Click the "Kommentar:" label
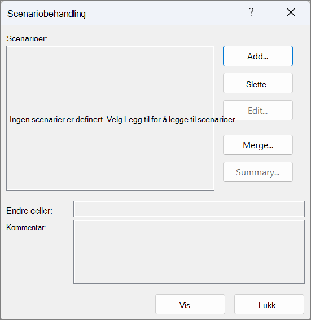311x320 pixels. tap(26, 227)
